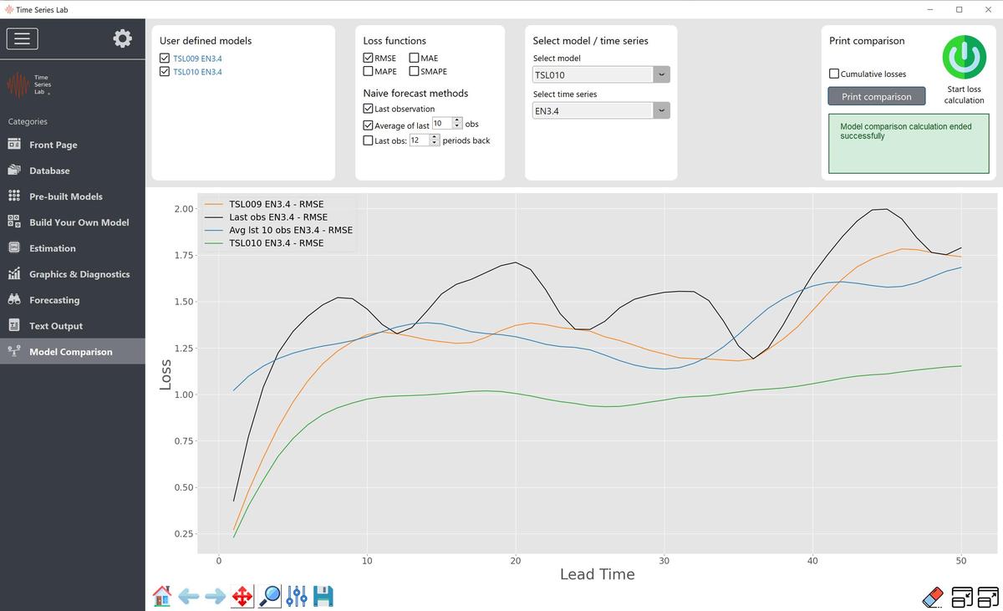This screenshot has height=611, width=1003.
Task: Enable Last obs periods back checkbox
Action: click(369, 140)
